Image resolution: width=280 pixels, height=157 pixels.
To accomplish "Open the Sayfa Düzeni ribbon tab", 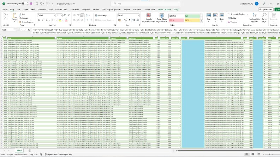I will (29, 10).
